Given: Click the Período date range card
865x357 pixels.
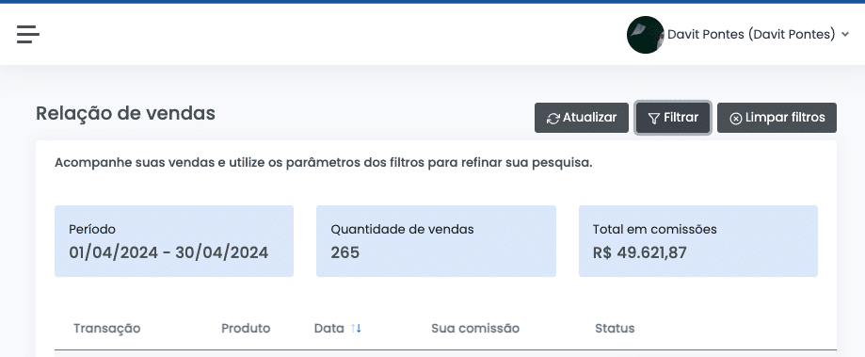Looking at the screenshot, I should (x=174, y=241).
